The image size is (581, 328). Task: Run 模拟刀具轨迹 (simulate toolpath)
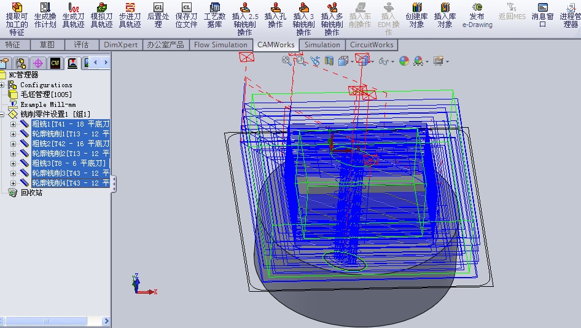(101, 15)
